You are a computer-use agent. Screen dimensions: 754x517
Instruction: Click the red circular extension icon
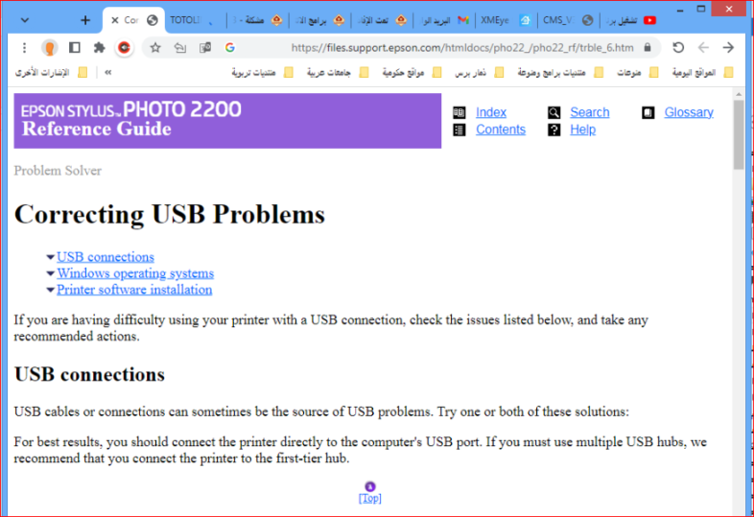[124, 48]
